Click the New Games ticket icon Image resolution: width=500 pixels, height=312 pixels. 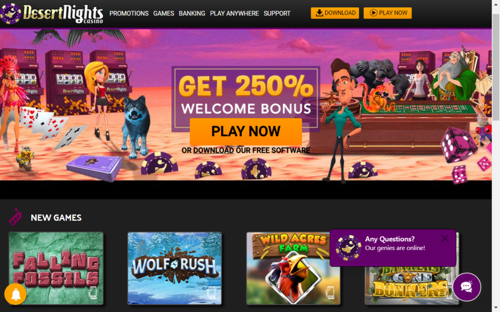(x=15, y=217)
